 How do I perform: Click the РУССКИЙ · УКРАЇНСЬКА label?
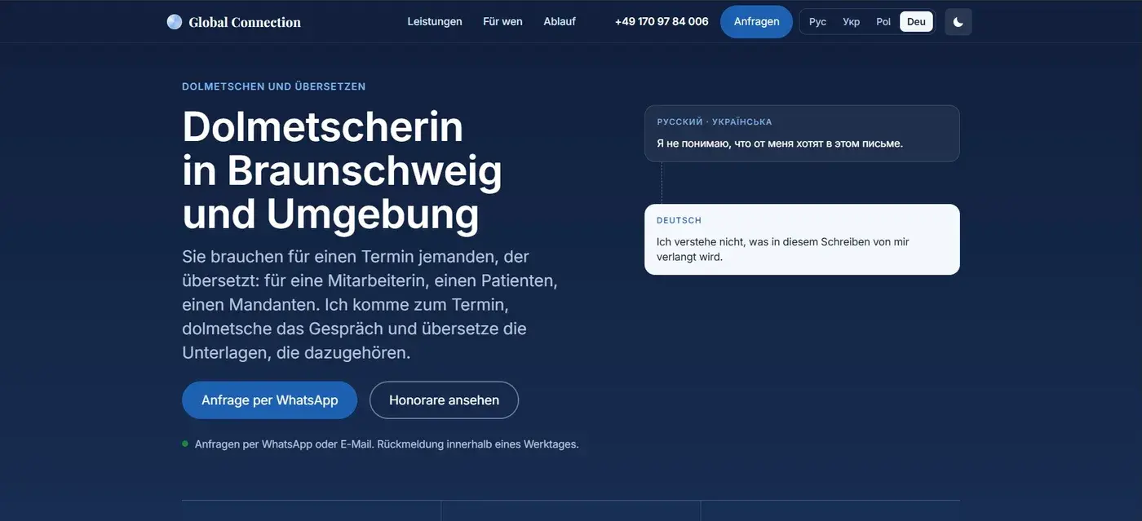715,121
